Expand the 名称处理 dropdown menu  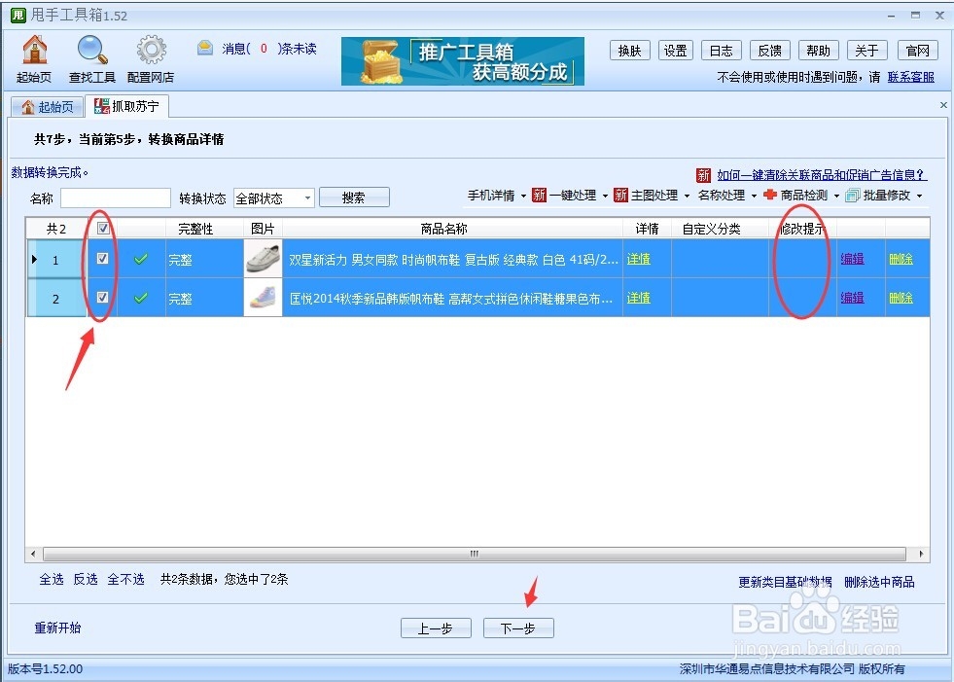click(x=754, y=197)
